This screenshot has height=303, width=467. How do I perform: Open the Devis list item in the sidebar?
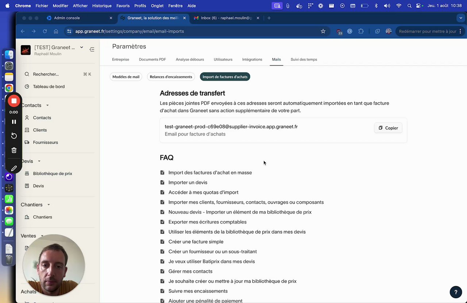click(x=38, y=186)
